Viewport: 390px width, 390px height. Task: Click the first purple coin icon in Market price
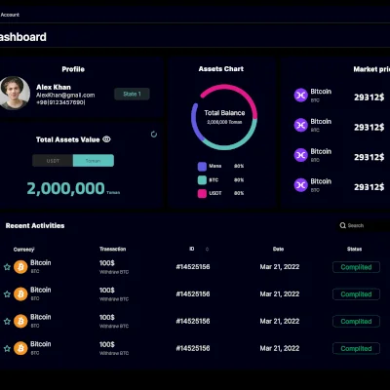click(301, 96)
